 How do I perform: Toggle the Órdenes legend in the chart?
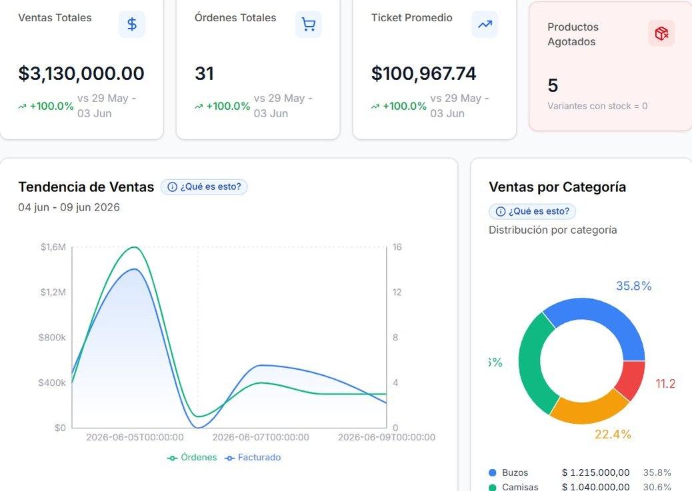[192, 458]
